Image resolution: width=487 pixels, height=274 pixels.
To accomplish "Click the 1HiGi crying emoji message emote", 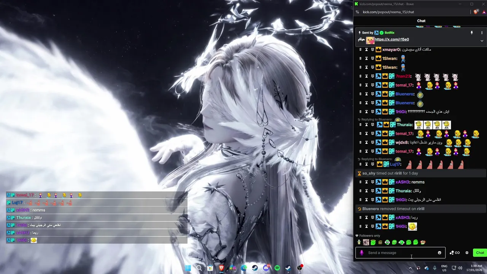I will tap(412, 226).
